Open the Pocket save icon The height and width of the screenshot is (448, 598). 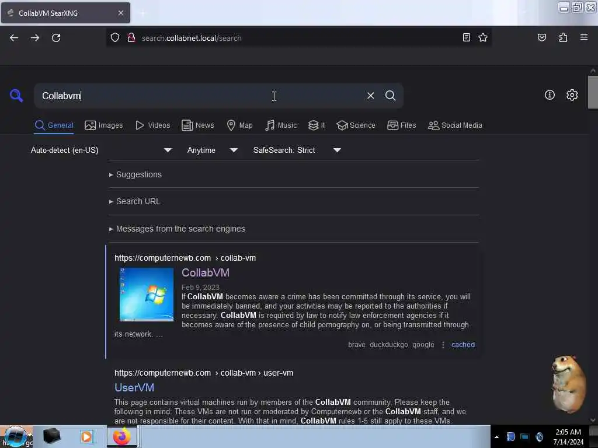[x=541, y=37]
